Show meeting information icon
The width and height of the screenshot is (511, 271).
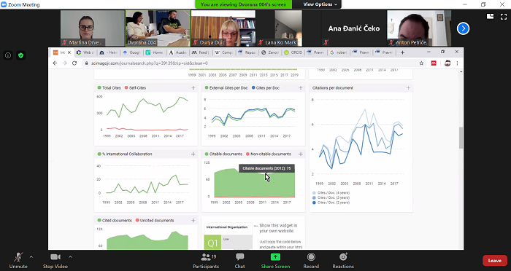point(8,55)
